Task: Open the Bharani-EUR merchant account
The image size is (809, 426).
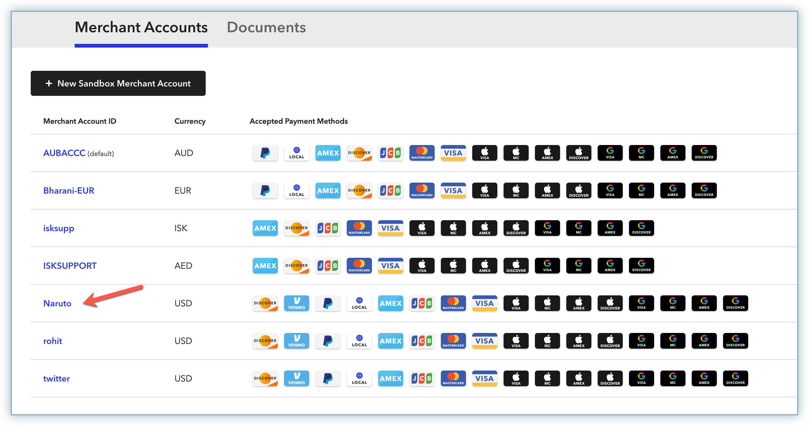Action: pyautogui.click(x=68, y=190)
